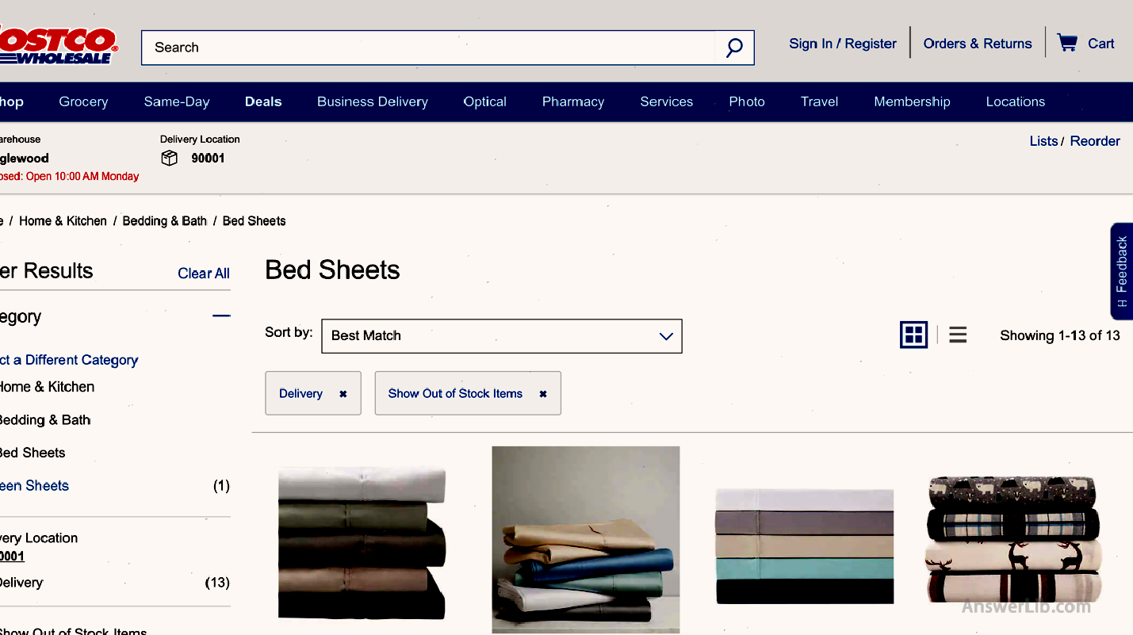This screenshot has height=635, width=1133.
Task: Open the Reorder link
Action: 1095,141
